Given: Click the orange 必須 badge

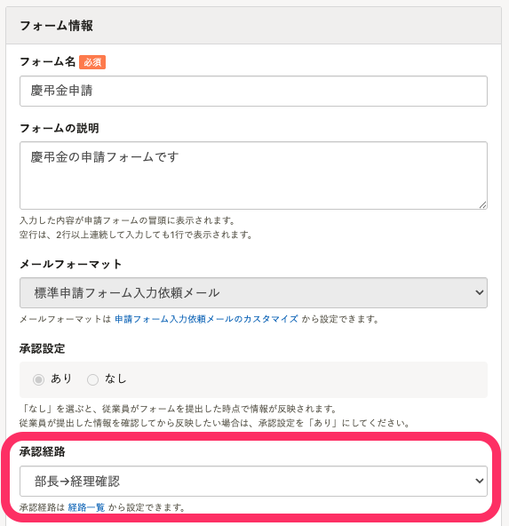Looking at the screenshot, I should 92,62.
